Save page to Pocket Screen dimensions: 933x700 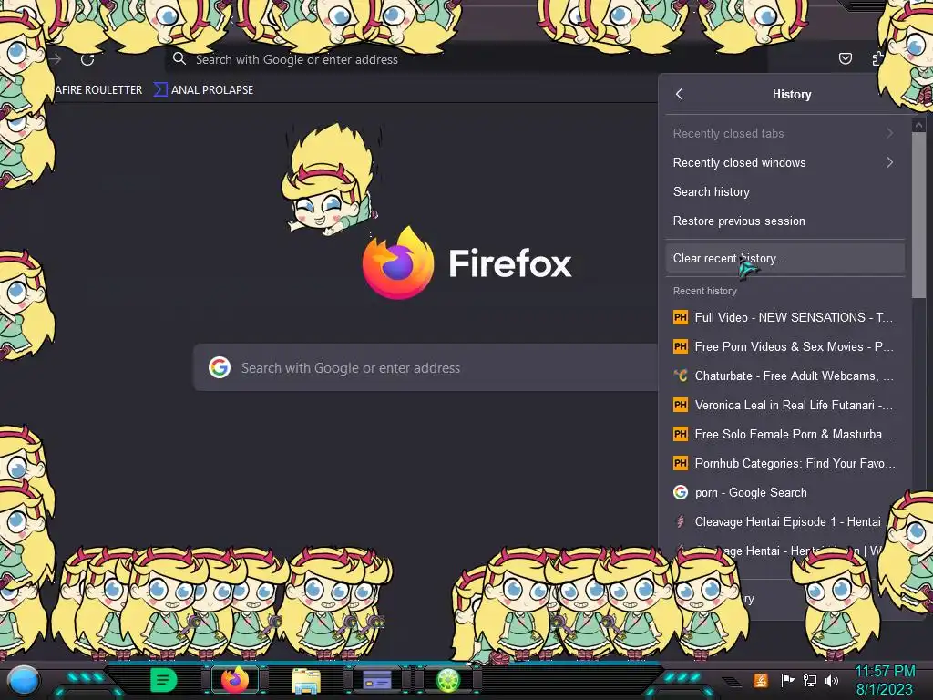tap(845, 58)
